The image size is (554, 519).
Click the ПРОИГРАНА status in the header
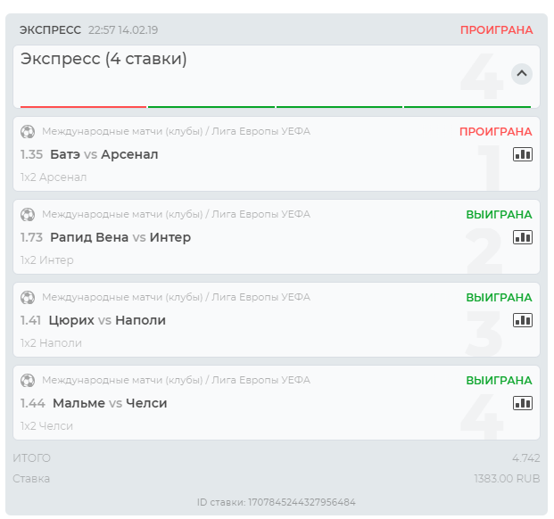(496, 29)
